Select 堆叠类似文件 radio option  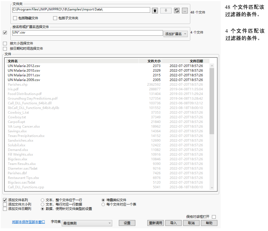(103, 200)
